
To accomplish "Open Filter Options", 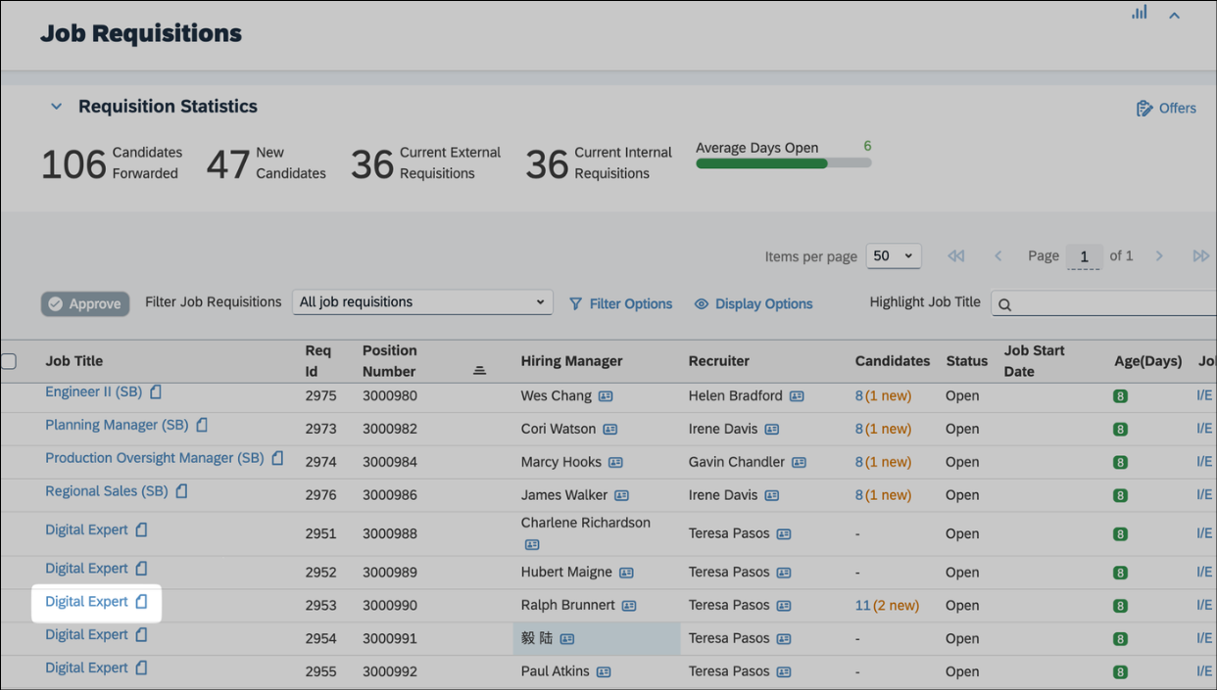I will pos(621,303).
